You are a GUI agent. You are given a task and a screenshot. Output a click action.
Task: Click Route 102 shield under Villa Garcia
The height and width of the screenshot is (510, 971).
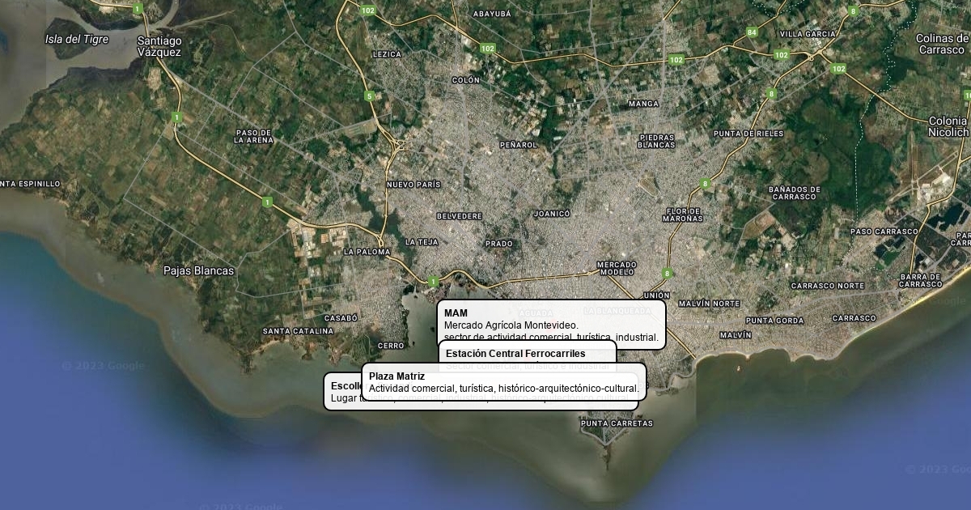coord(781,55)
